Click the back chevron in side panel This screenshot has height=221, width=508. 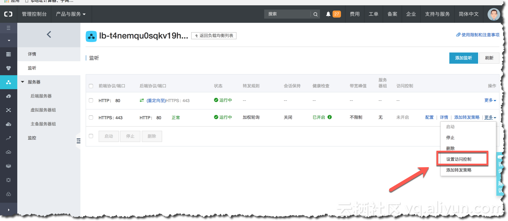click(x=49, y=34)
